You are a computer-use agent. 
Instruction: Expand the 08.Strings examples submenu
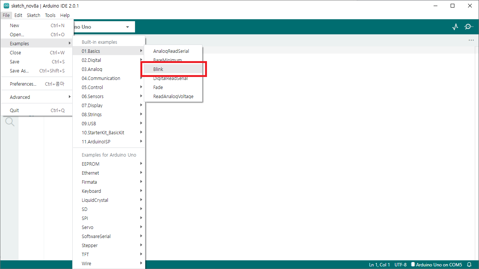pyautogui.click(x=109, y=115)
